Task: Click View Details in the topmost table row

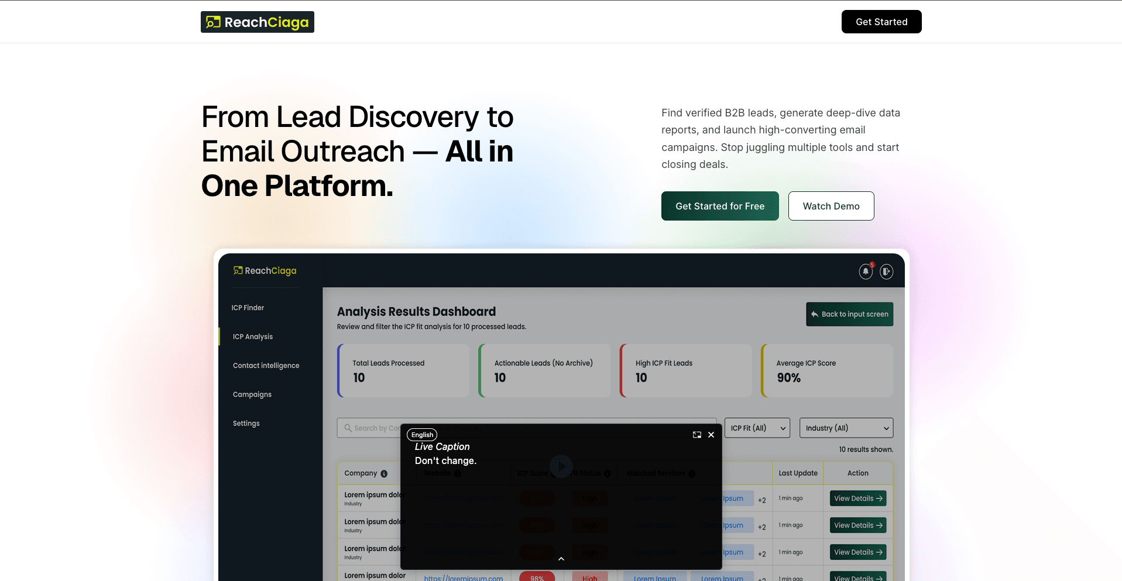Action: [x=858, y=499]
